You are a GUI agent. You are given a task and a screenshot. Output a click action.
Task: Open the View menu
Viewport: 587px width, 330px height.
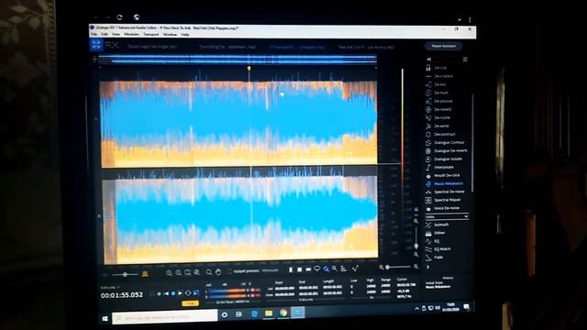tap(116, 35)
